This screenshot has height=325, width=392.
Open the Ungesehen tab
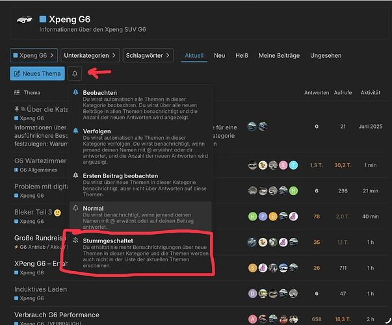(x=326, y=55)
